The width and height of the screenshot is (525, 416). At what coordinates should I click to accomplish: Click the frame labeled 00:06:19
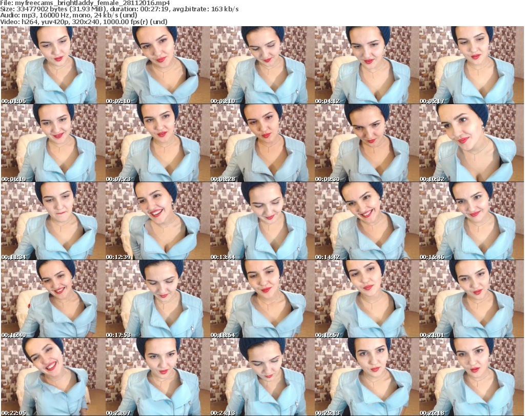pos(52,143)
